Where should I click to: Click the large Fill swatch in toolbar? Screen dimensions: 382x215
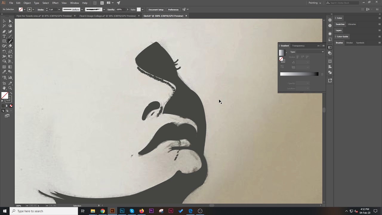[x=5, y=96]
